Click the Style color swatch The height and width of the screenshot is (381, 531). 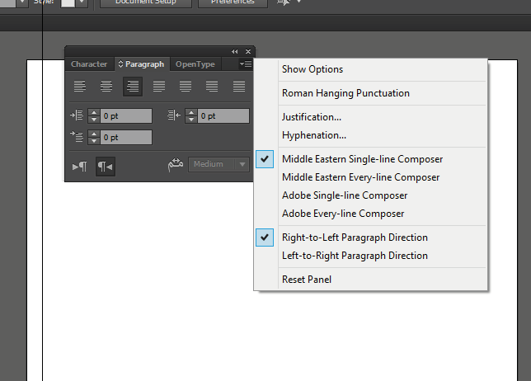[x=68, y=3]
